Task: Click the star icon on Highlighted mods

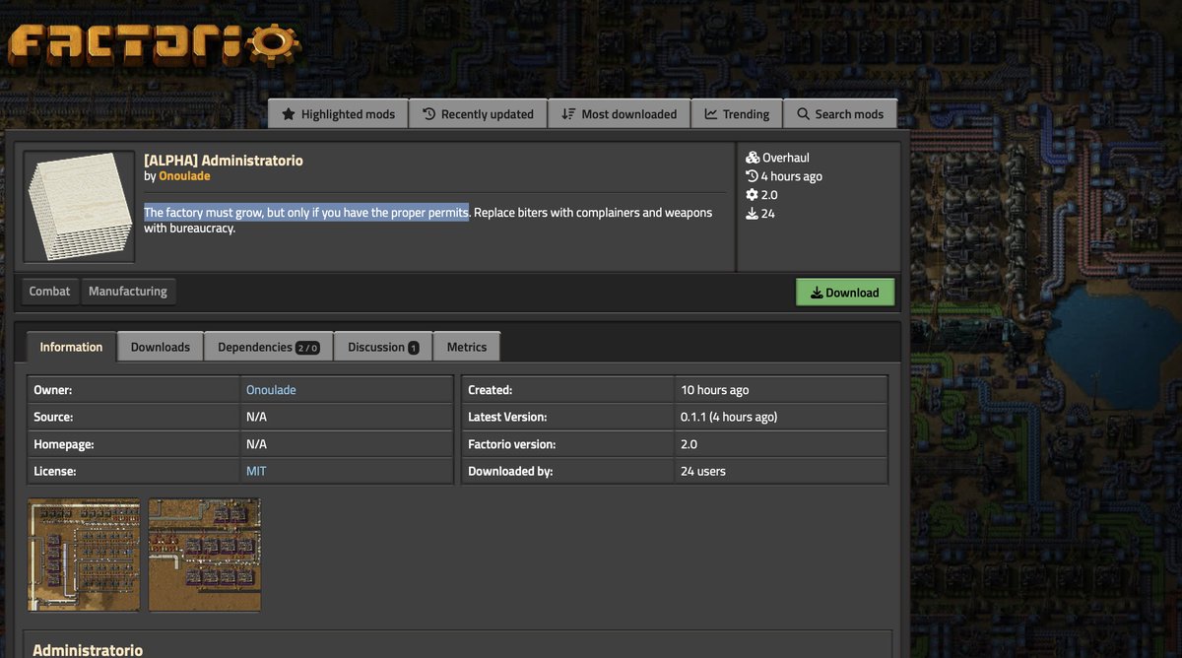Action: [x=289, y=114]
